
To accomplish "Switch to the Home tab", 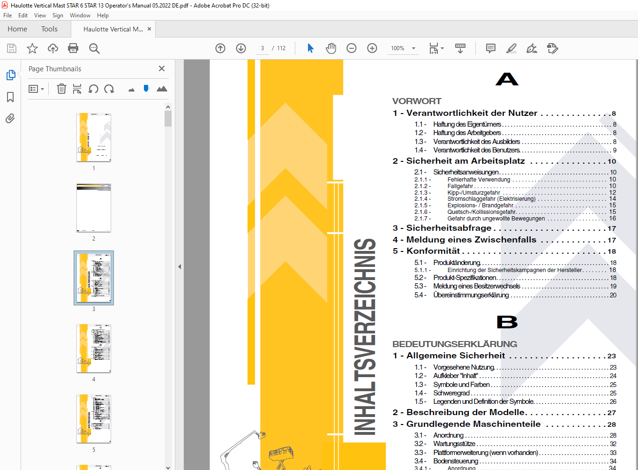I will [17, 29].
